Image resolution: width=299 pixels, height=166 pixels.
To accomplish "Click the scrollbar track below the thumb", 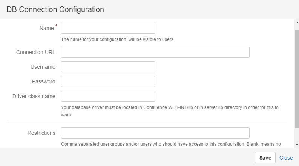I will pyautogui.click(x=297, y=136).
